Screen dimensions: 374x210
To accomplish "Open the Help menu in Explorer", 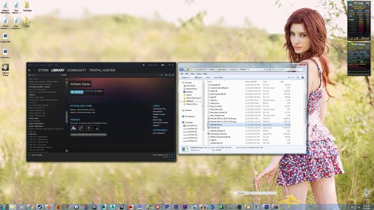I will coord(205,74).
